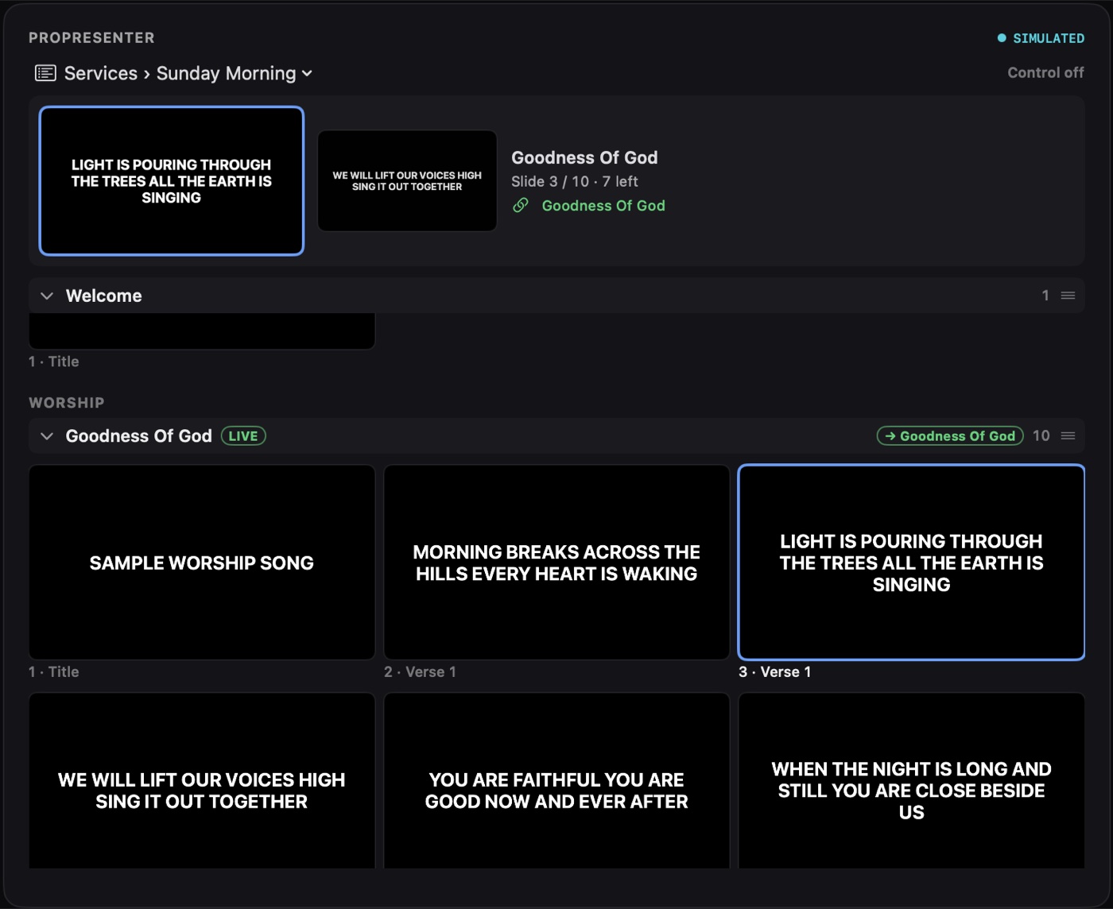Select the Welcome title slide thumbnail

[x=202, y=331]
